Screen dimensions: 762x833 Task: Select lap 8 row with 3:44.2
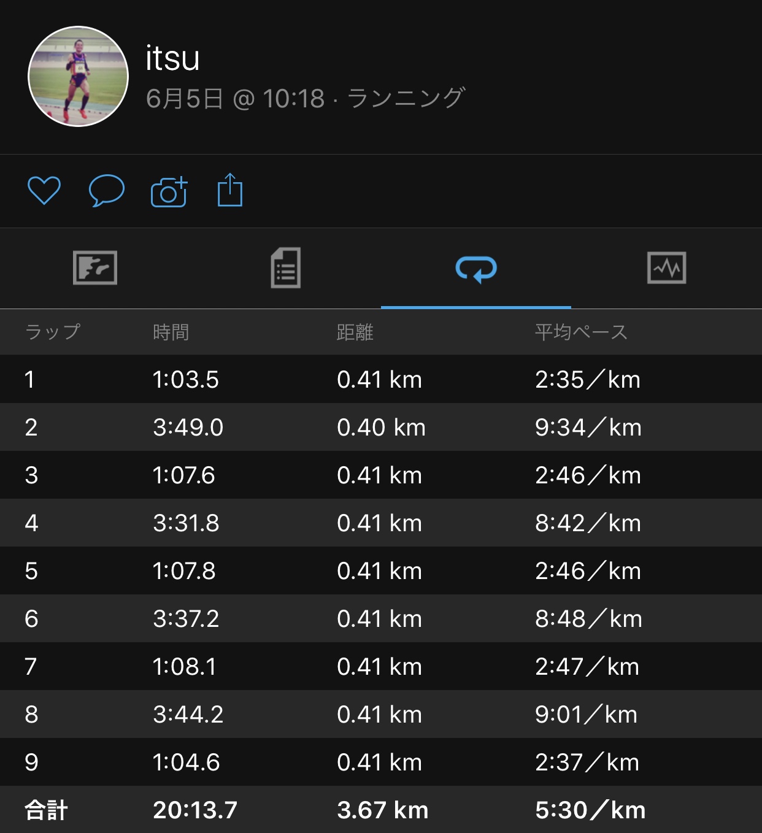coord(381,715)
